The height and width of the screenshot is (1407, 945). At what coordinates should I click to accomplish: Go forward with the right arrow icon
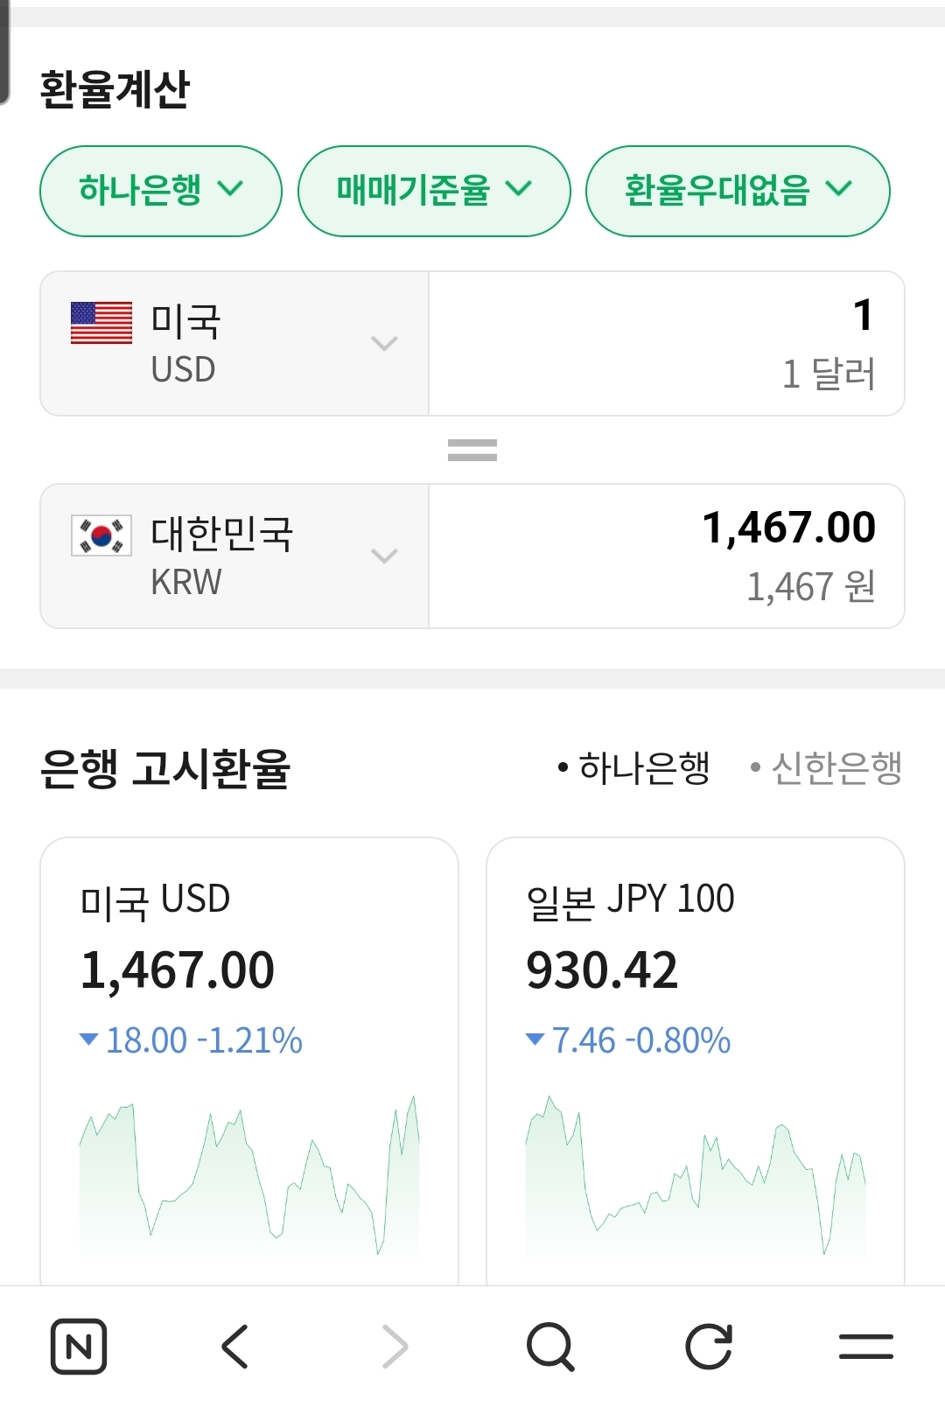(x=395, y=1346)
